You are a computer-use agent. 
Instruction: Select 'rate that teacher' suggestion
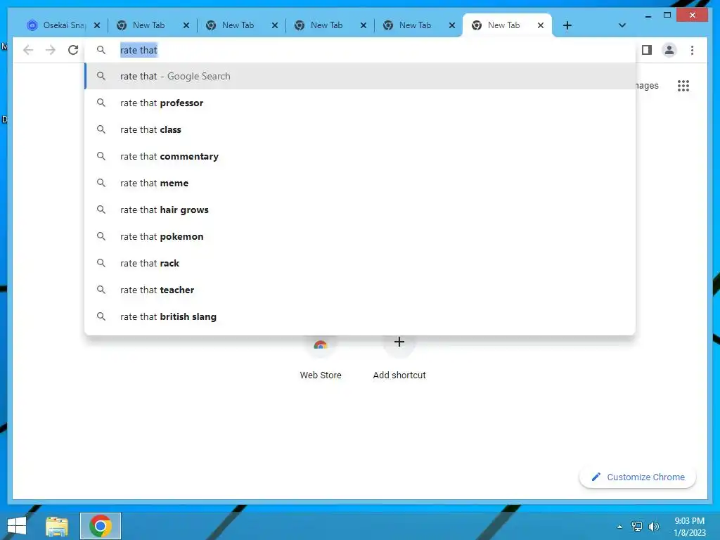click(361, 289)
